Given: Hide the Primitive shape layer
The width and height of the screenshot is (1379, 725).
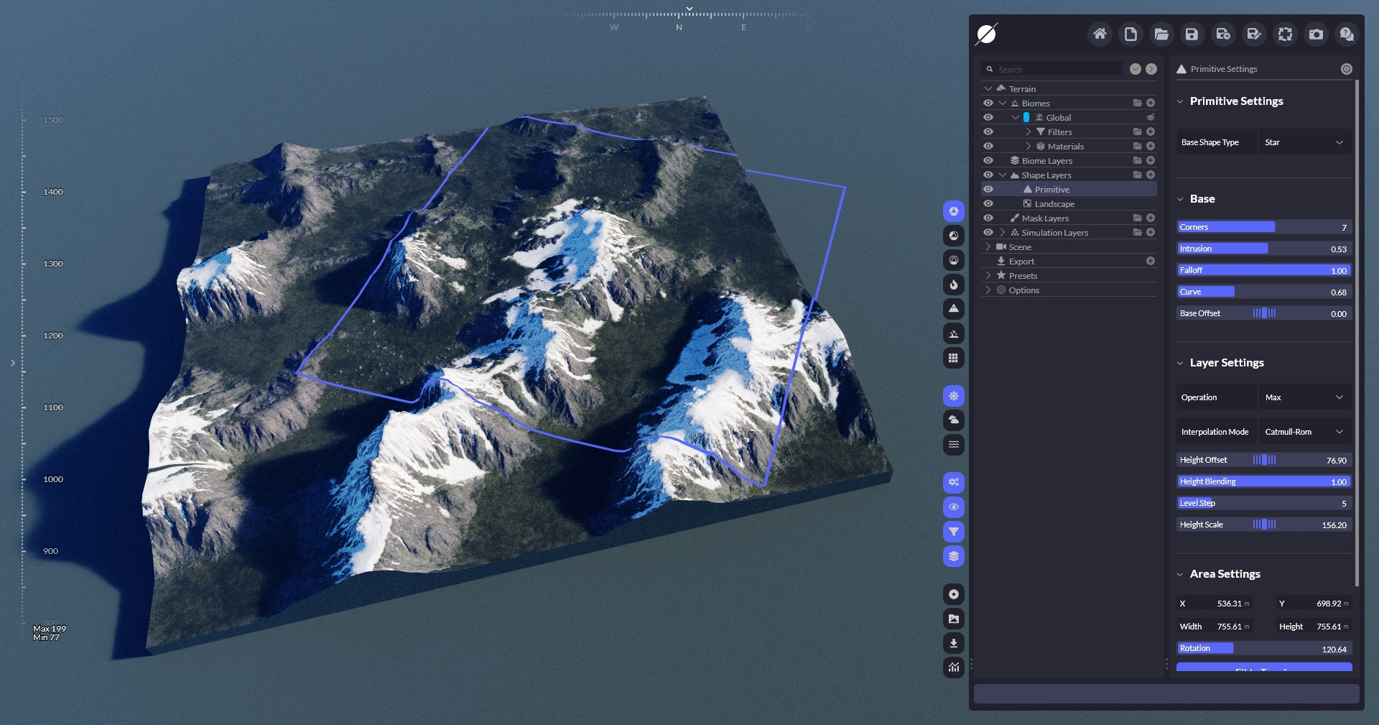Looking at the screenshot, I should click(988, 190).
